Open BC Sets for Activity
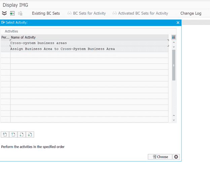The image size is (210, 170). (x=86, y=13)
